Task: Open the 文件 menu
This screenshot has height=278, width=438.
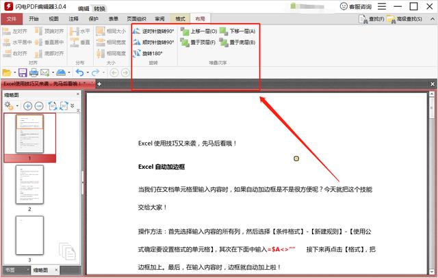Action: 11,19
